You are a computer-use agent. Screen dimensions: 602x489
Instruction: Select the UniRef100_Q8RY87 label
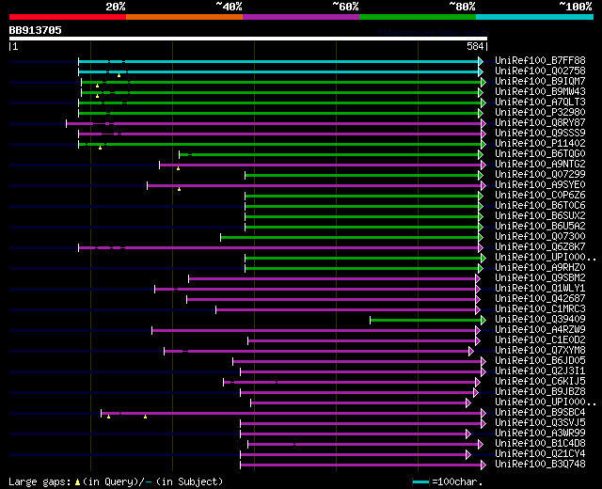pos(540,123)
